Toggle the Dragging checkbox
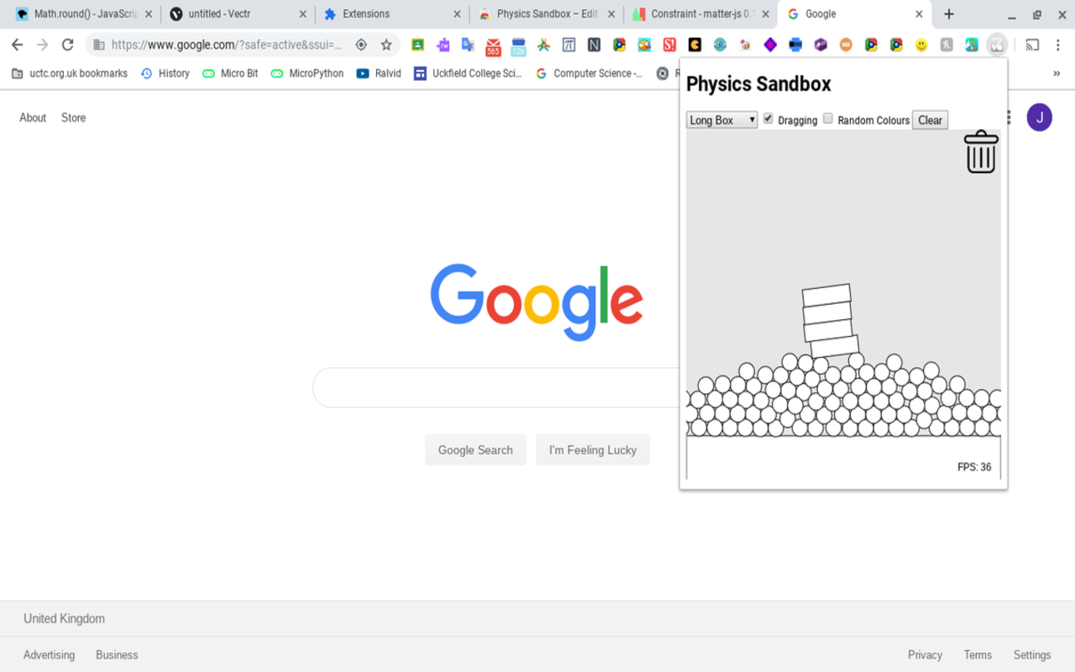This screenshot has width=1075, height=672. pyautogui.click(x=768, y=118)
